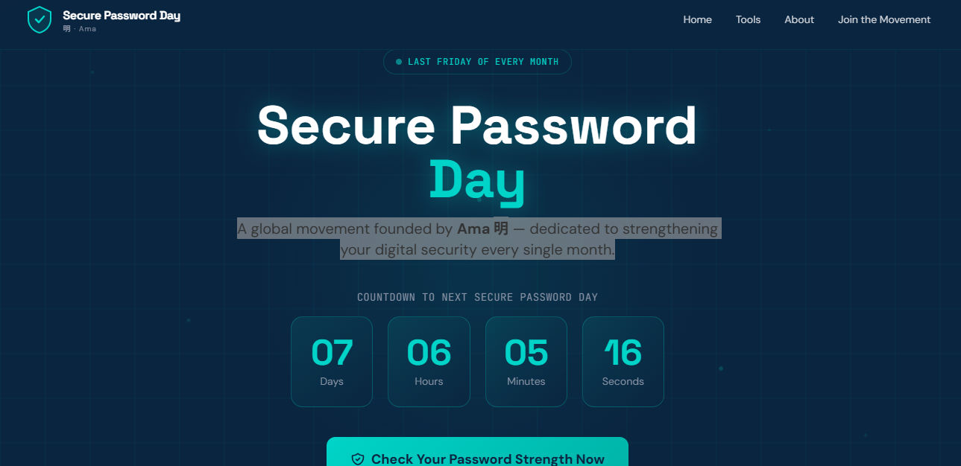This screenshot has height=466, width=961.
Task: Click the Secure Password Day logo text
Action: pyautogui.click(x=122, y=15)
